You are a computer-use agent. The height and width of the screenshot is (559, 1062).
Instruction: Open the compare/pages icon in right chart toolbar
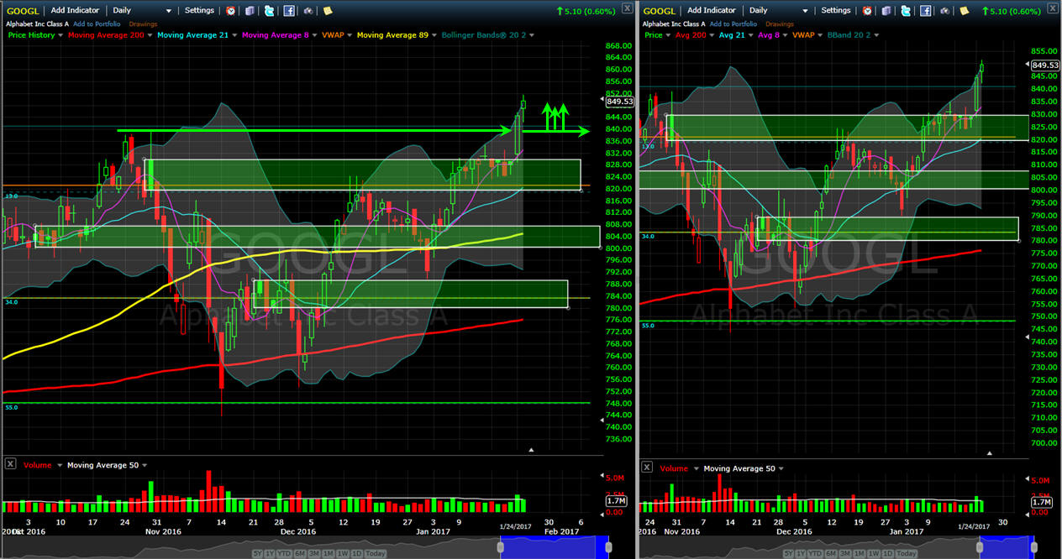886,11
